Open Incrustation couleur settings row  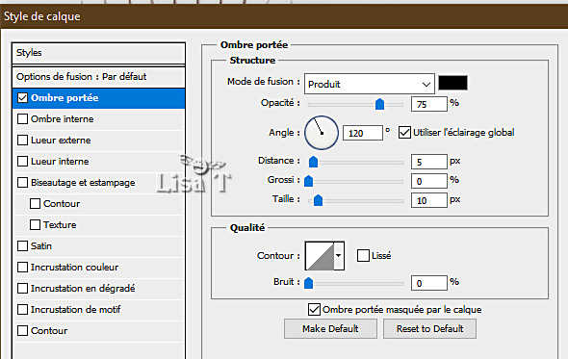pyautogui.click(x=98, y=267)
